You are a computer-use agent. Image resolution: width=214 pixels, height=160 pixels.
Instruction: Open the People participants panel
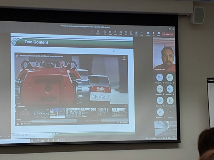[x=110, y=33]
